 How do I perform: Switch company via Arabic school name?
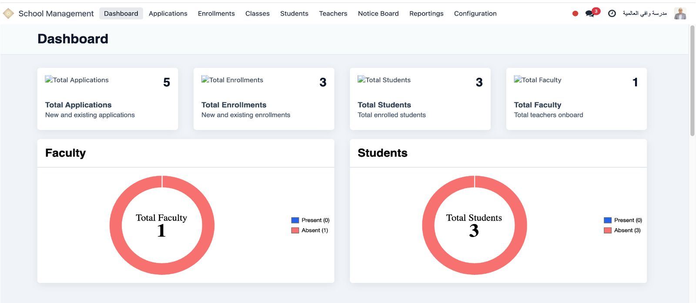[x=645, y=13]
